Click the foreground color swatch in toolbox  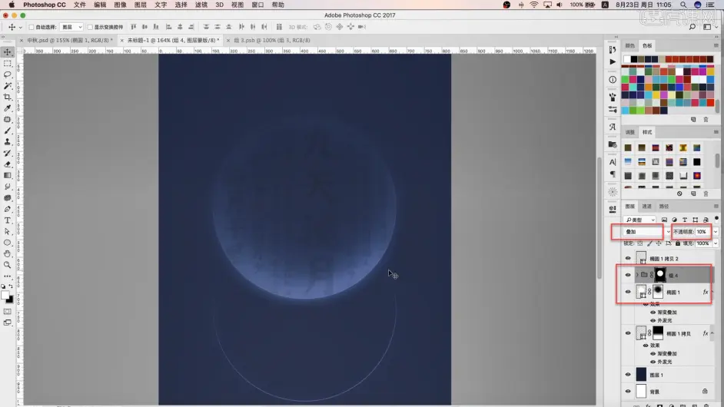tap(5, 296)
